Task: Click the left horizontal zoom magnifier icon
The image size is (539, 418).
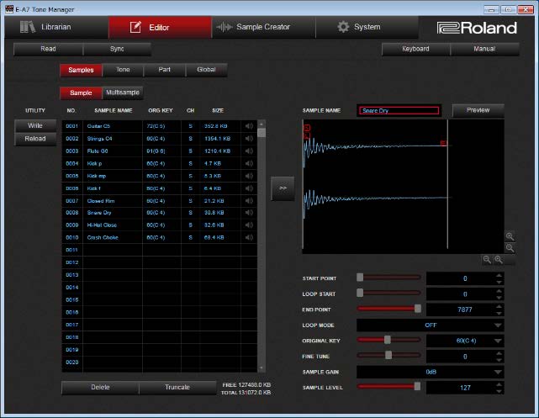Action: [x=487, y=260]
